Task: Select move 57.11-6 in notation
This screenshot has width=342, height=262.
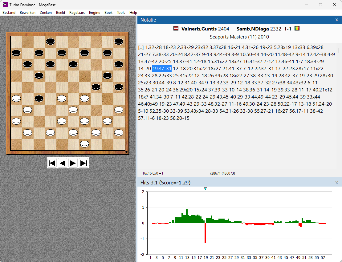Action: point(146,118)
